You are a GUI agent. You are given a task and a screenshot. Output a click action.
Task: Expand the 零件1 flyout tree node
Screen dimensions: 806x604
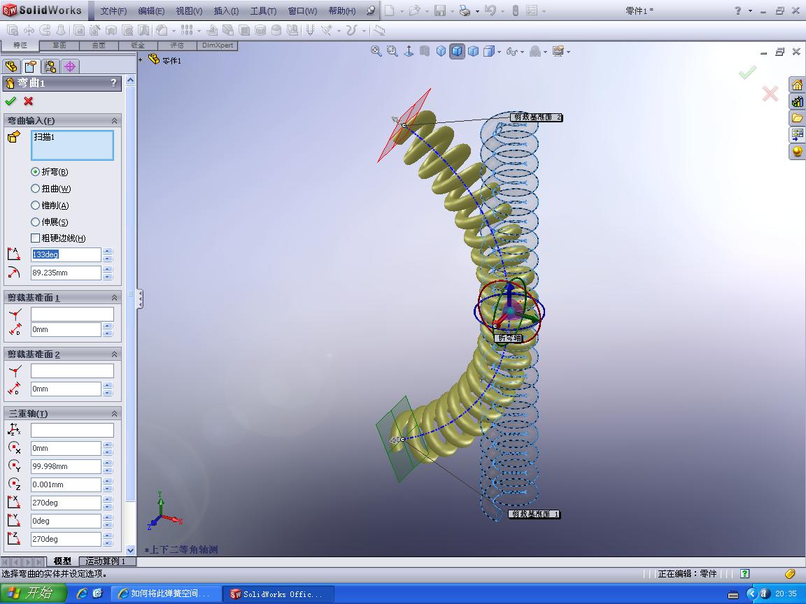pos(141,59)
